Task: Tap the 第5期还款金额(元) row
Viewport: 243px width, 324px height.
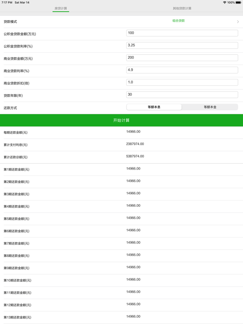Action: pos(121,219)
